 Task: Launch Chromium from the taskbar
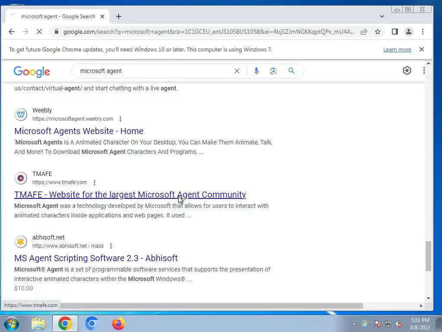point(92,323)
